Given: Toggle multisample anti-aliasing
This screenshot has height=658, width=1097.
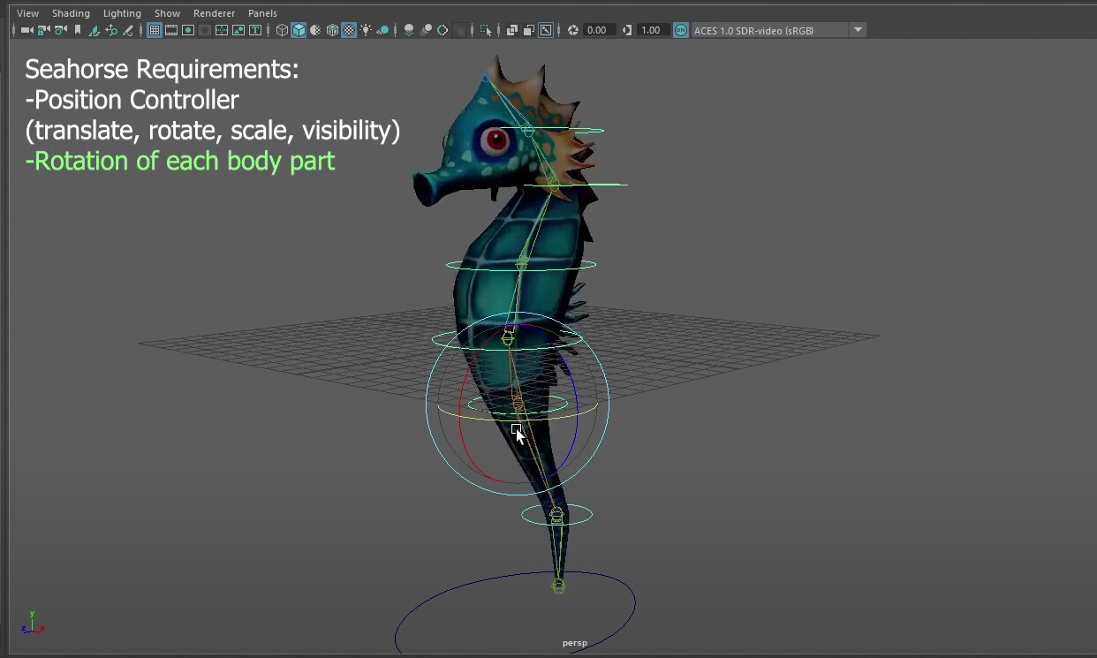Looking at the screenshot, I should [x=442, y=29].
